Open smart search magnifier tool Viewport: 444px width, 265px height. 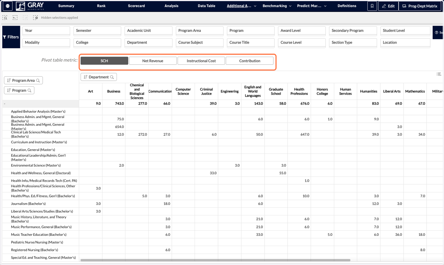tap(5, 18)
